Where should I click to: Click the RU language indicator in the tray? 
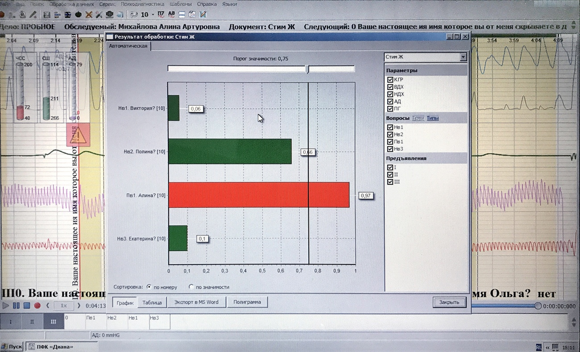539,347
